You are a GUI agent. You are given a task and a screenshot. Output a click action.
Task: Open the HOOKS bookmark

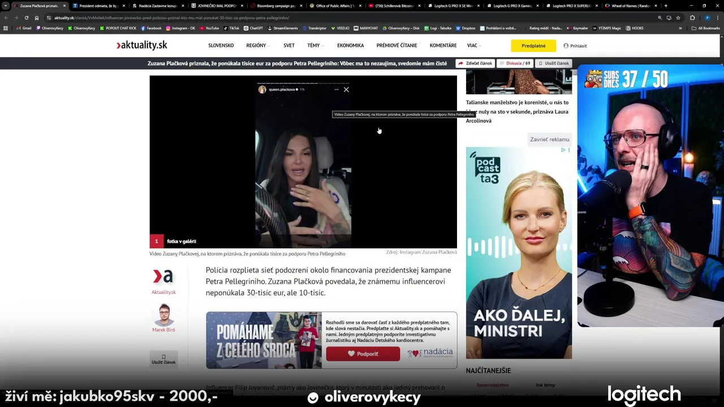pyautogui.click(x=635, y=28)
